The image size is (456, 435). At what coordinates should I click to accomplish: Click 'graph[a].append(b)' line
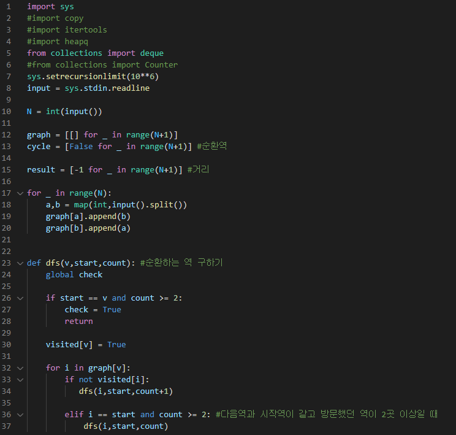pyautogui.click(x=88, y=217)
